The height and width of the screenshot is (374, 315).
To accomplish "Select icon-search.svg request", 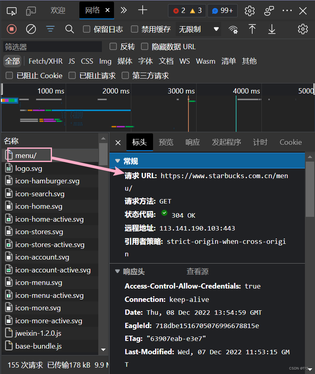I will (x=50, y=194).
